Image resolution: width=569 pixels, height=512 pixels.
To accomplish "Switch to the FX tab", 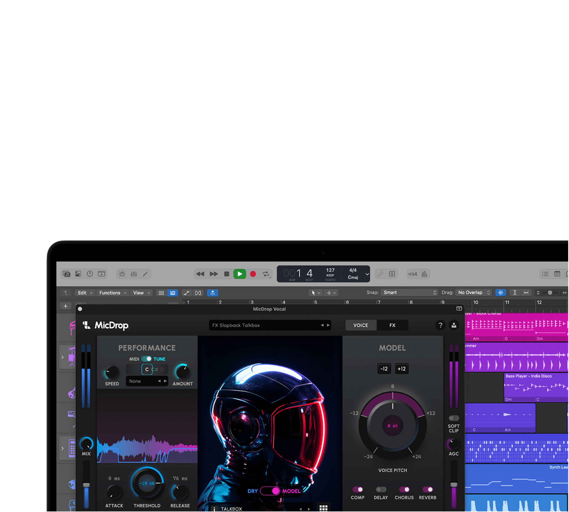I will [392, 325].
